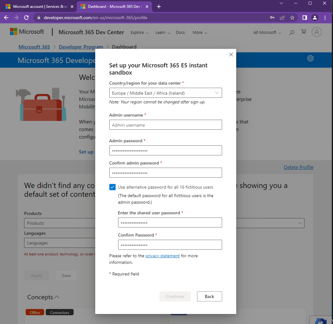
Task: Close the Dashboard tab
Action: 147,7
